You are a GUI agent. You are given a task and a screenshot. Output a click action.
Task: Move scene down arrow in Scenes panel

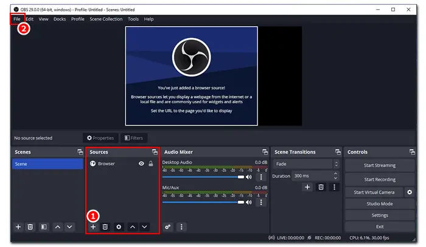click(x=69, y=227)
